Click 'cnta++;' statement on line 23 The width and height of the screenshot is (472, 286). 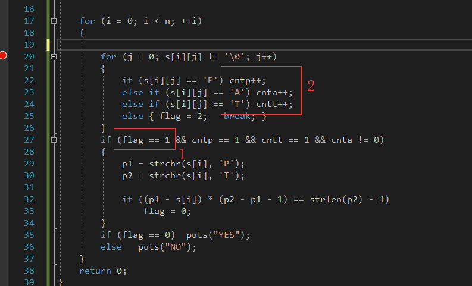pyautogui.click(x=274, y=92)
